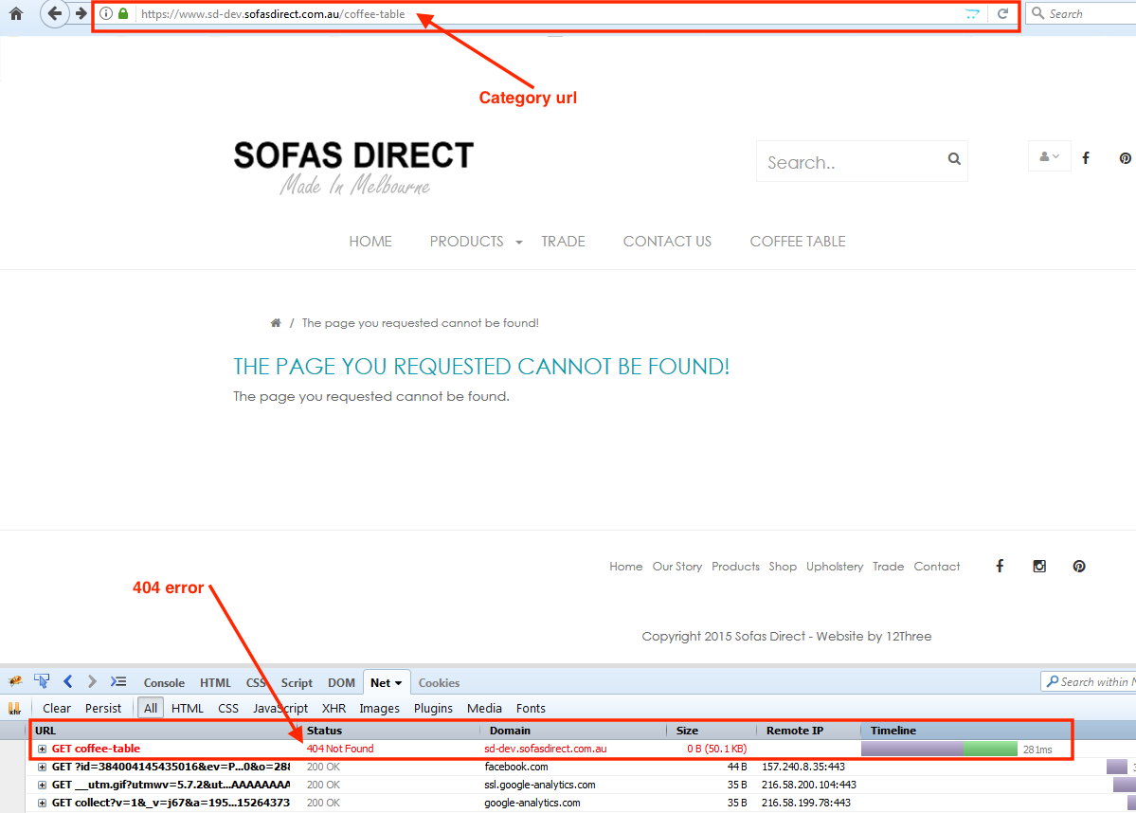Click the footer Pinterest icon
This screenshot has height=813, width=1136.
(1079, 566)
